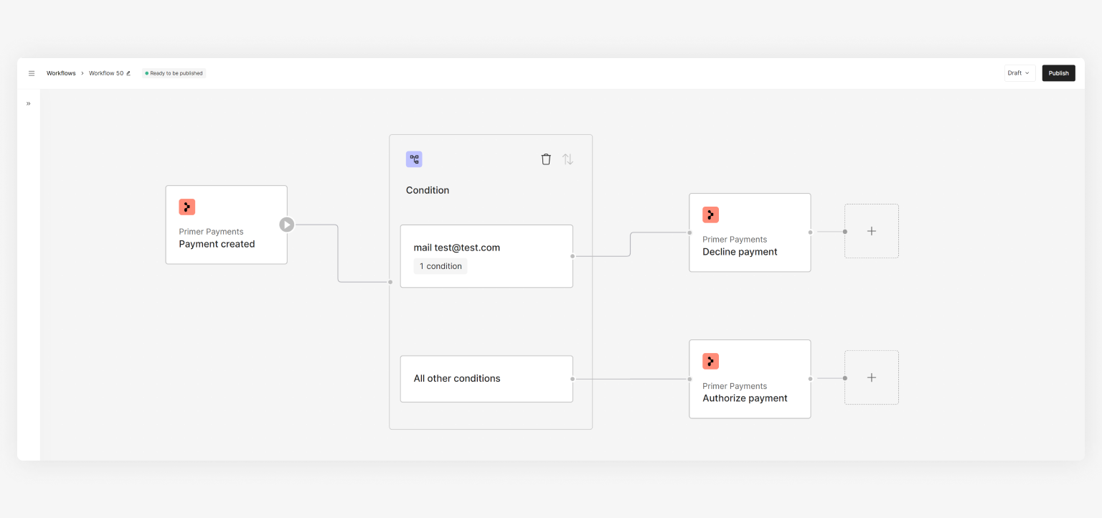Delete the Condition block with trash icon

click(x=546, y=159)
